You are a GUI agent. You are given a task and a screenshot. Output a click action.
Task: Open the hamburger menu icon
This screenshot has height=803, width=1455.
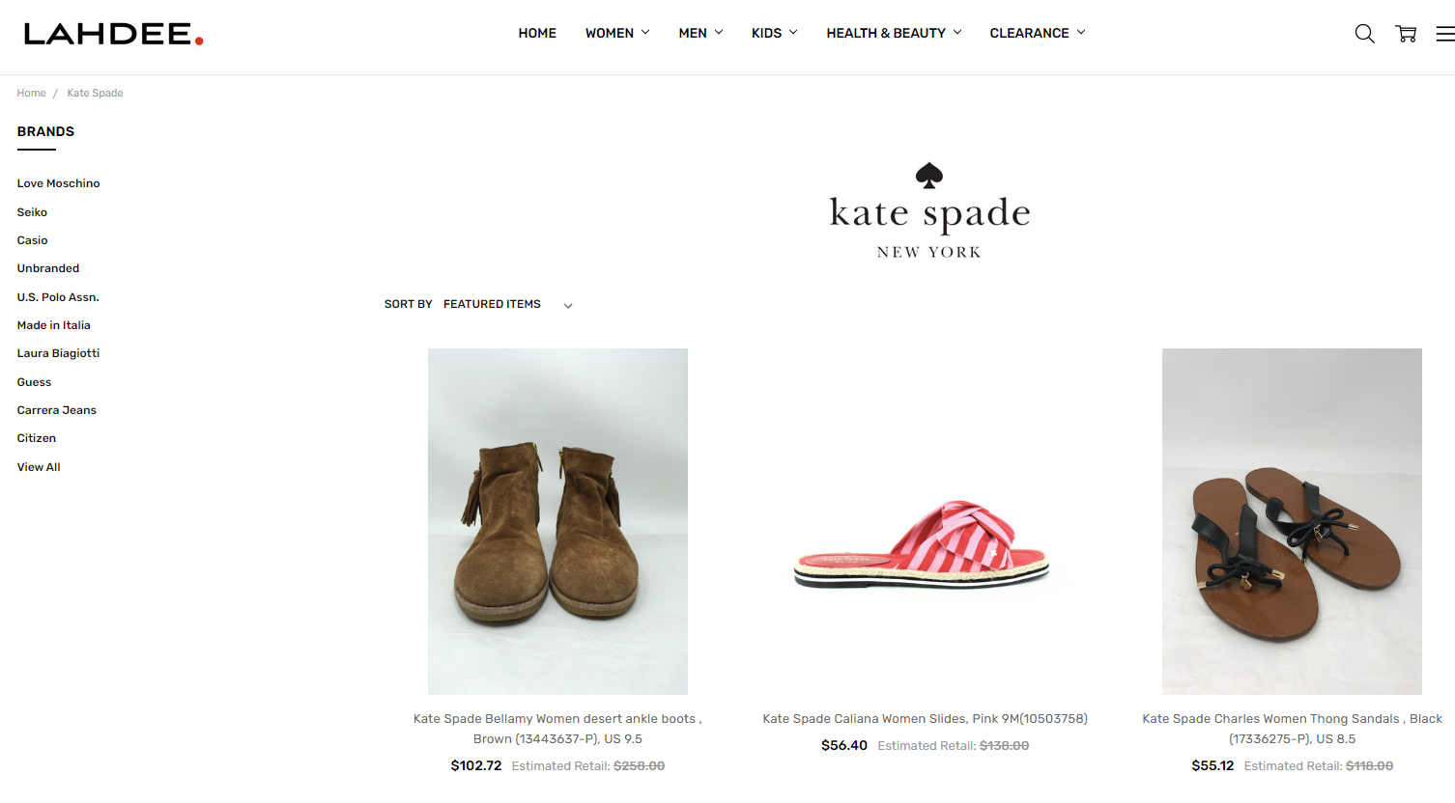[x=1445, y=34]
